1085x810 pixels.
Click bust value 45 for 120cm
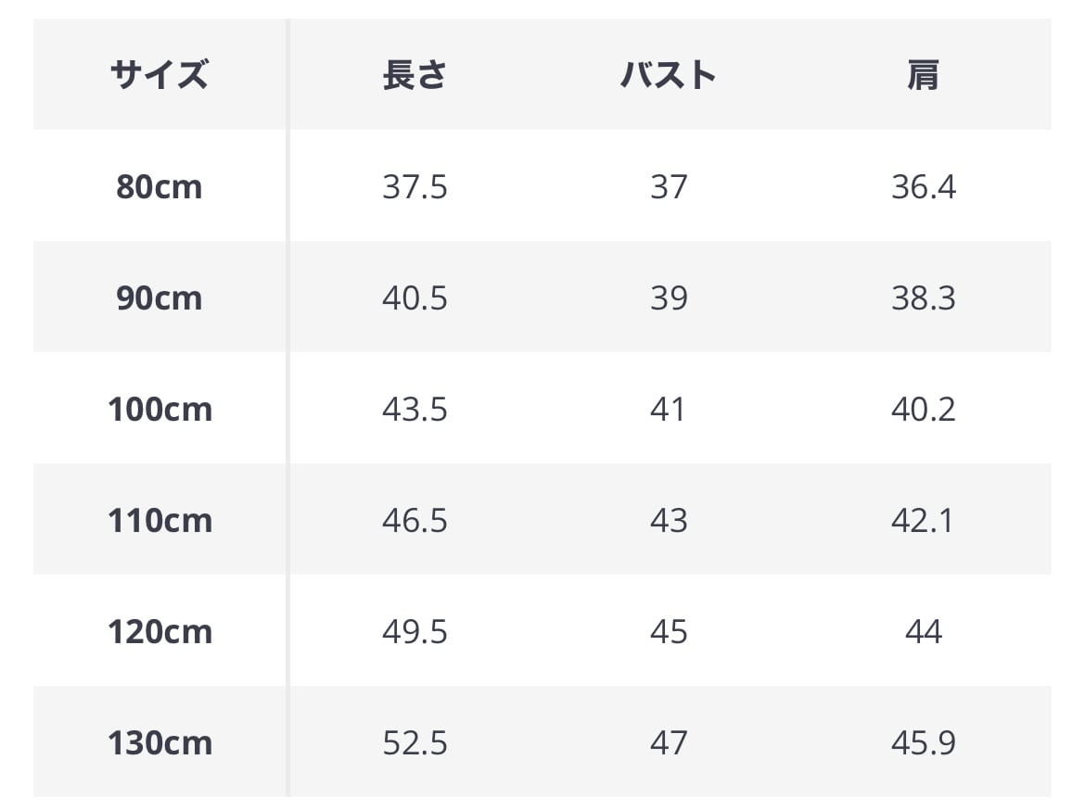coord(669,632)
